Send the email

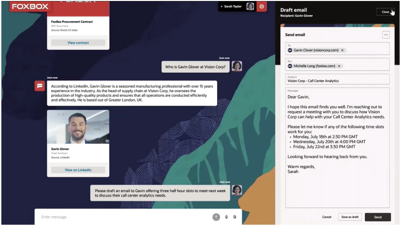pos(378,217)
